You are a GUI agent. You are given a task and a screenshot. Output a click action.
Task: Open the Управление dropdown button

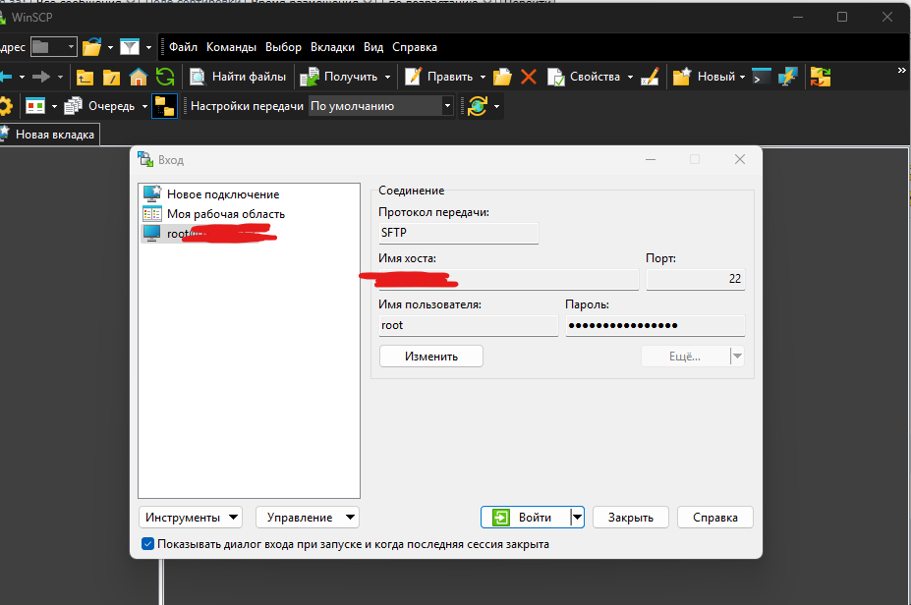308,518
